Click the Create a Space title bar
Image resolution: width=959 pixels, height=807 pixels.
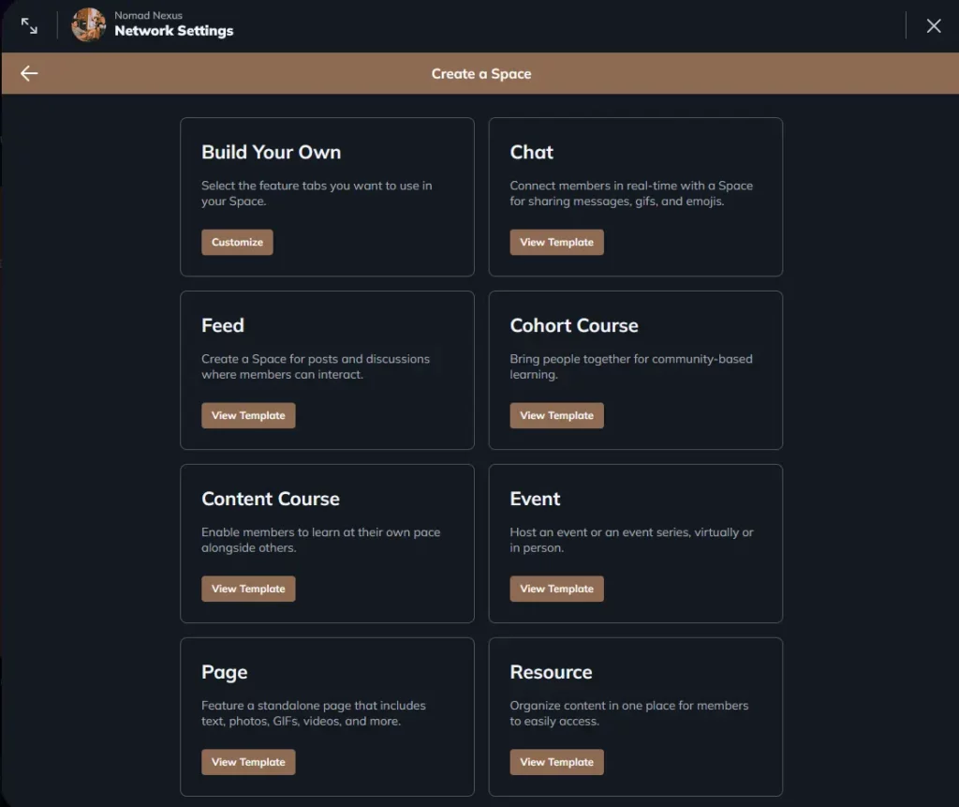pyautogui.click(x=481, y=73)
